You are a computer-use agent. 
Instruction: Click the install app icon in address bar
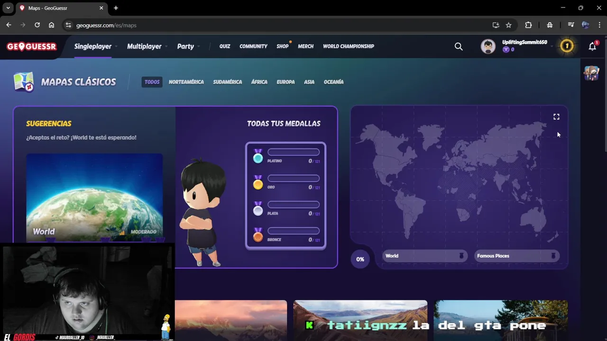point(496,25)
